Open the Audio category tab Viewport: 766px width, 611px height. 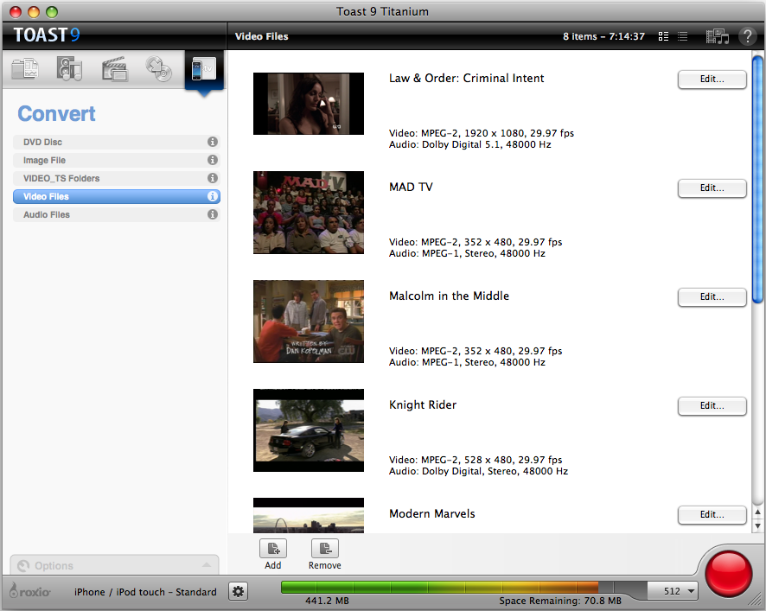69,69
